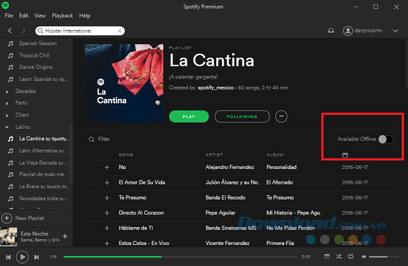Clear the search box with the X icon
The width and height of the screenshot is (408, 266).
click(120, 31)
